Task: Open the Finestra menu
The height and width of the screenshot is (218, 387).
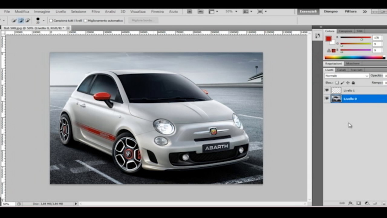Action: (157, 12)
